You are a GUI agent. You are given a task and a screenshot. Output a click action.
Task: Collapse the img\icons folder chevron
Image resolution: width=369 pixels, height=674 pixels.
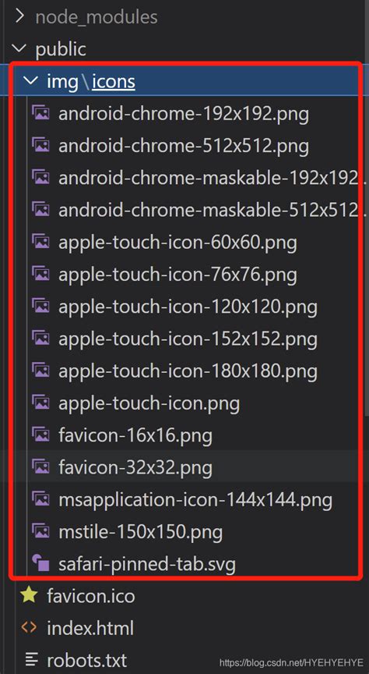31,80
